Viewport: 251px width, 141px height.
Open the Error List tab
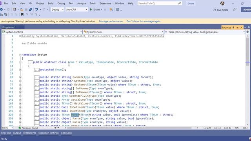[6, 133]
